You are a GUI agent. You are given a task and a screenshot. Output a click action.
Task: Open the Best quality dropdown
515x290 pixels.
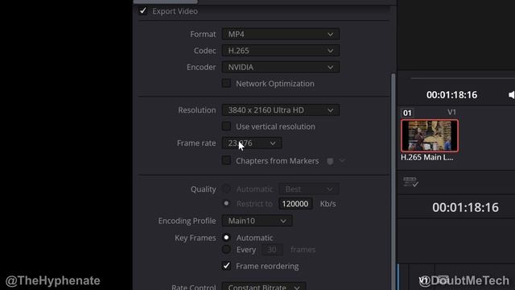click(x=308, y=189)
